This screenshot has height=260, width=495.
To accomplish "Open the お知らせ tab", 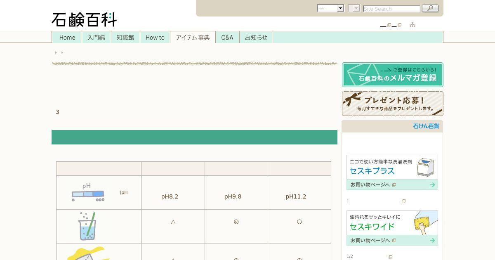I will click(256, 37).
